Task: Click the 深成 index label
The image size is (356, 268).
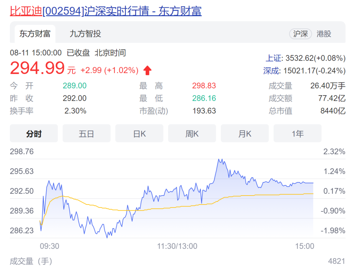Action: click(x=271, y=71)
